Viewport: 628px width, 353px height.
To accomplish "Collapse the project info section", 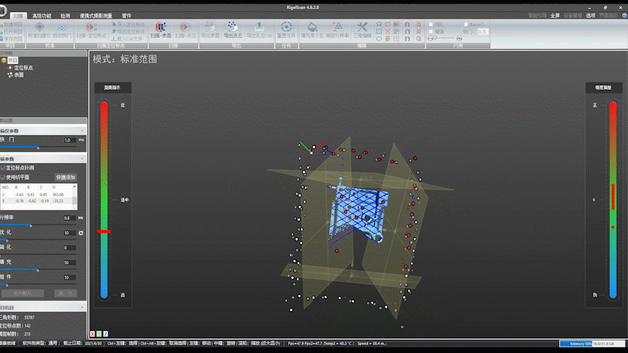I will 82,308.
